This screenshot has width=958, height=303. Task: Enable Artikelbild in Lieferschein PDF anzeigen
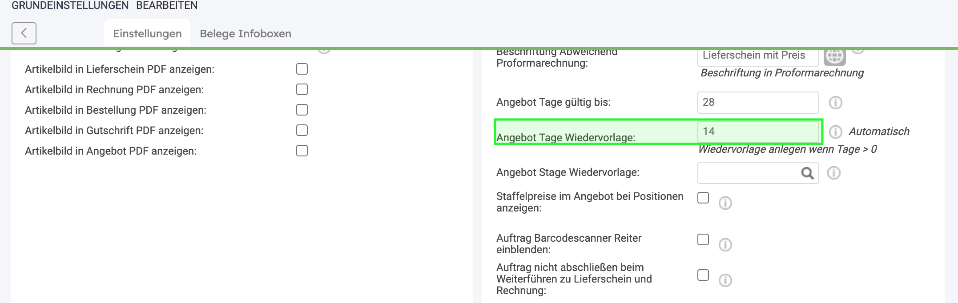(x=302, y=69)
